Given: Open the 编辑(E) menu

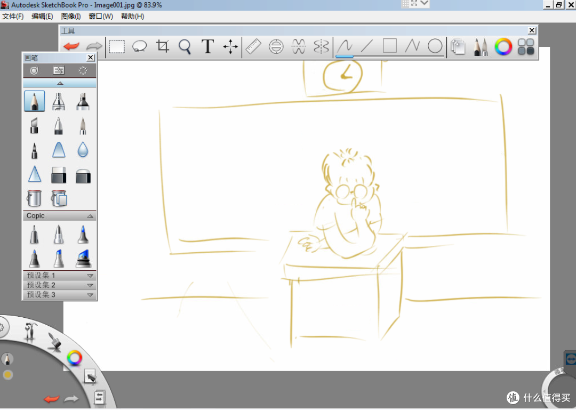Looking at the screenshot, I should (42, 17).
